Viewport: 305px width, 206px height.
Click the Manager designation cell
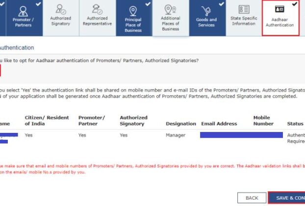coord(175,135)
